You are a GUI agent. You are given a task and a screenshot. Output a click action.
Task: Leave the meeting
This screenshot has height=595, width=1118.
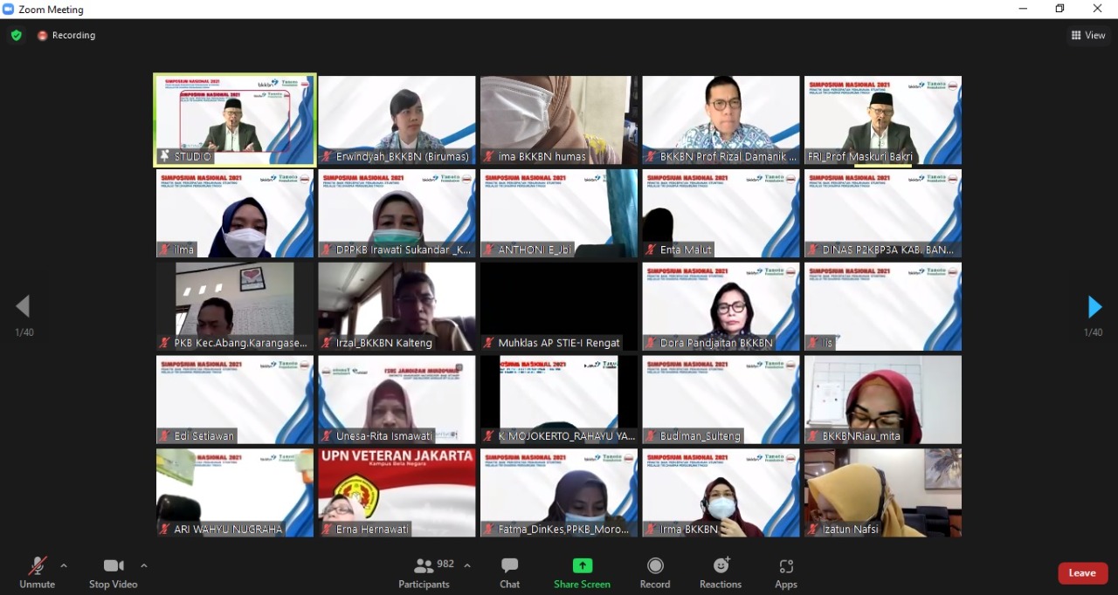[1082, 573]
